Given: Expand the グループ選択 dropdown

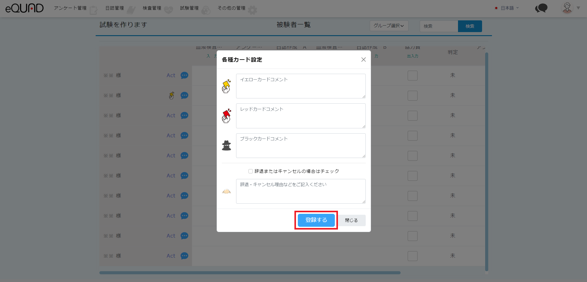Looking at the screenshot, I should (x=389, y=26).
